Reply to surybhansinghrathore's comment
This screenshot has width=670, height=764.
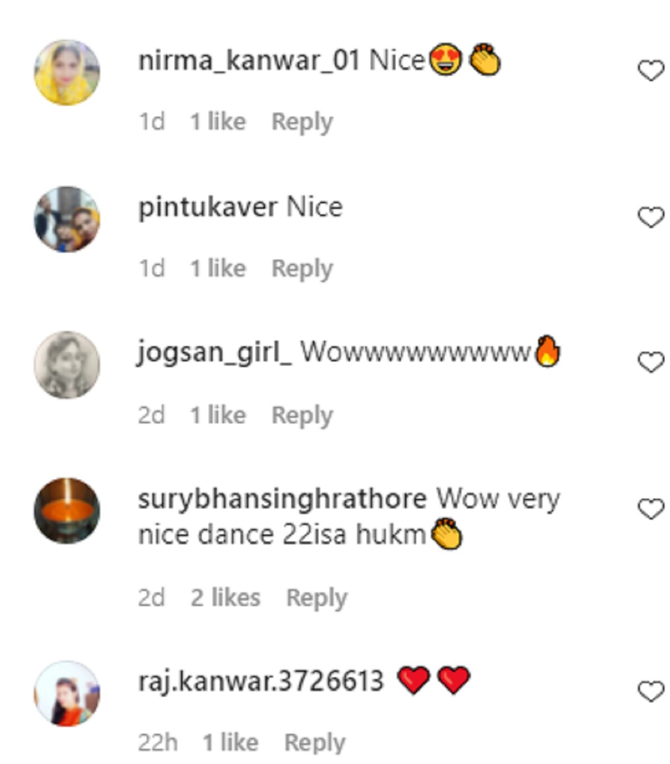coord(317,598)
